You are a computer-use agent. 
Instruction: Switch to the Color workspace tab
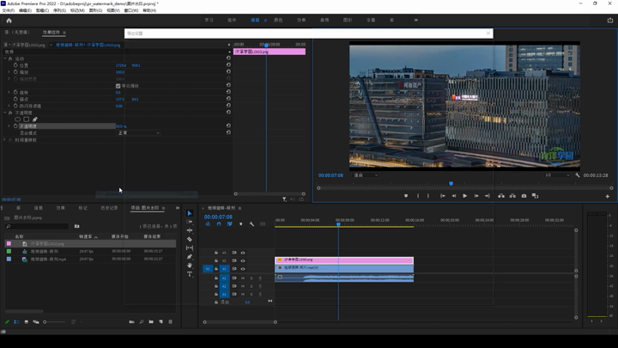tap(278, 20)
